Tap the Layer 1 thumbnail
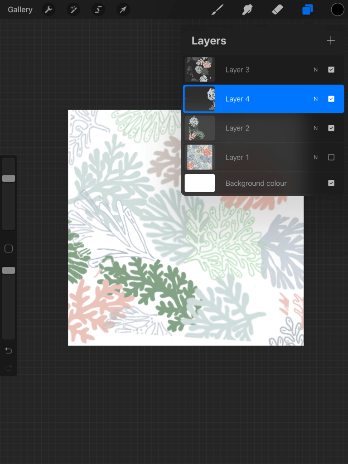The width and height of the screenshot is (348, 464). 200,157
